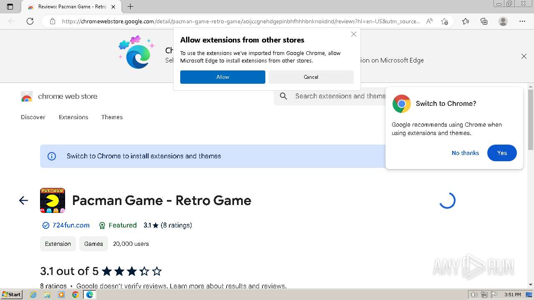Dismiss the Edge banner with X icon
Viewport: 534px width, 300px height.
coord(524,56)
